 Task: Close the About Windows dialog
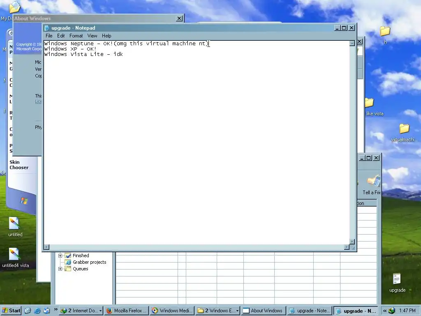click(x=179, y=18)
